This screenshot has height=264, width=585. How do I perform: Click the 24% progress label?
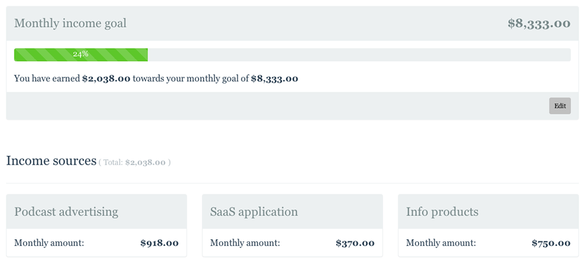tap(81, 54)
